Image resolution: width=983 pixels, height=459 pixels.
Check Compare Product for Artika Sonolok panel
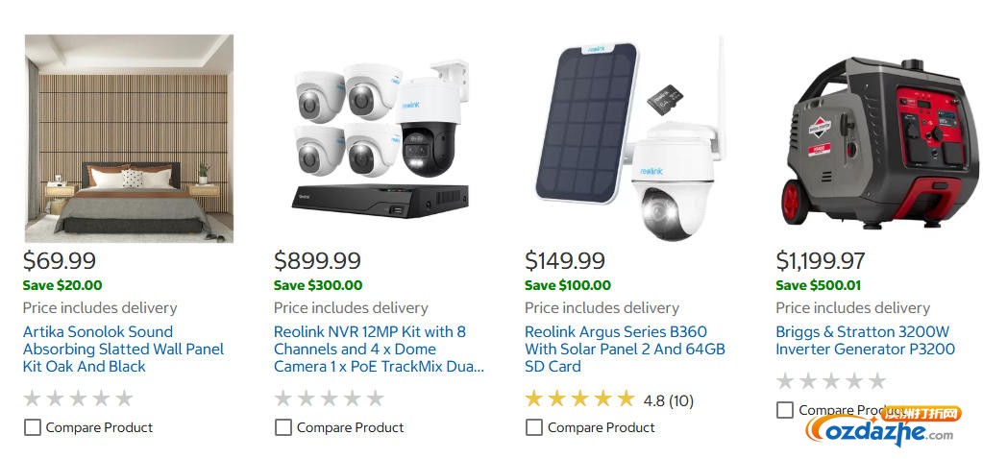tap(33, 427)
